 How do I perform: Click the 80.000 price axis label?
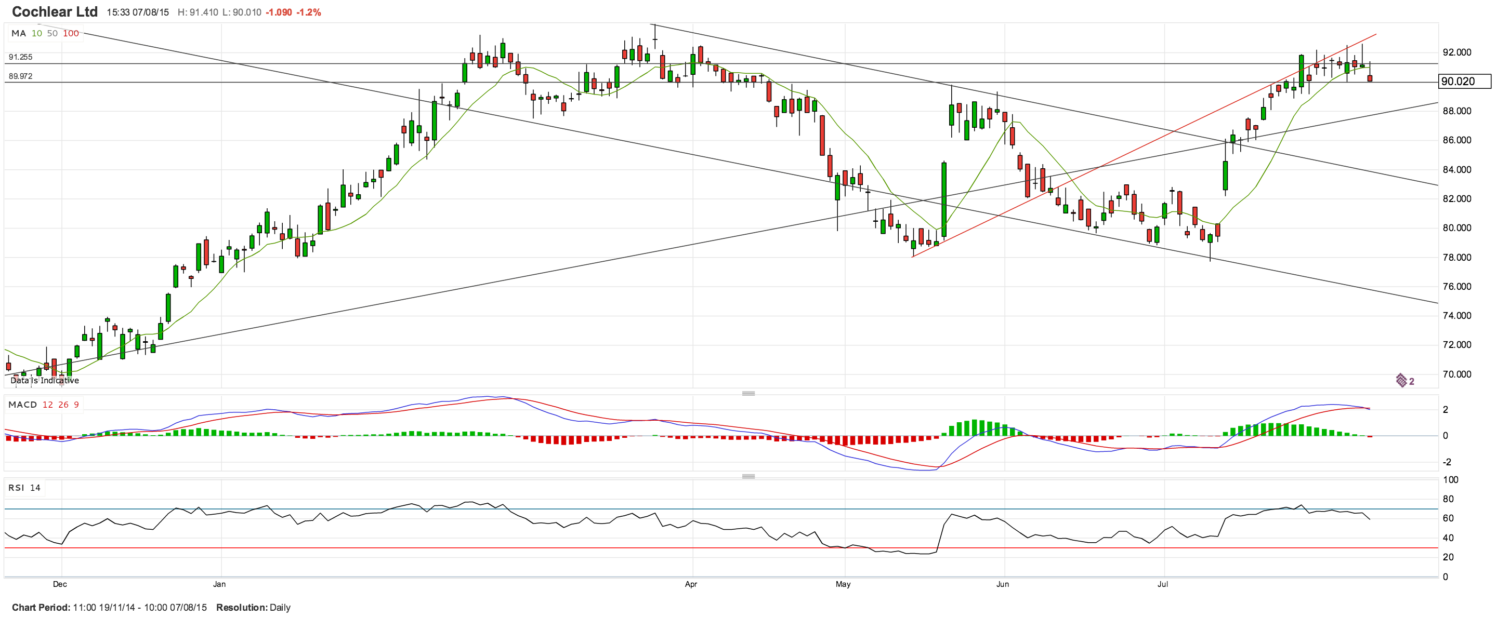point(1457,227)
